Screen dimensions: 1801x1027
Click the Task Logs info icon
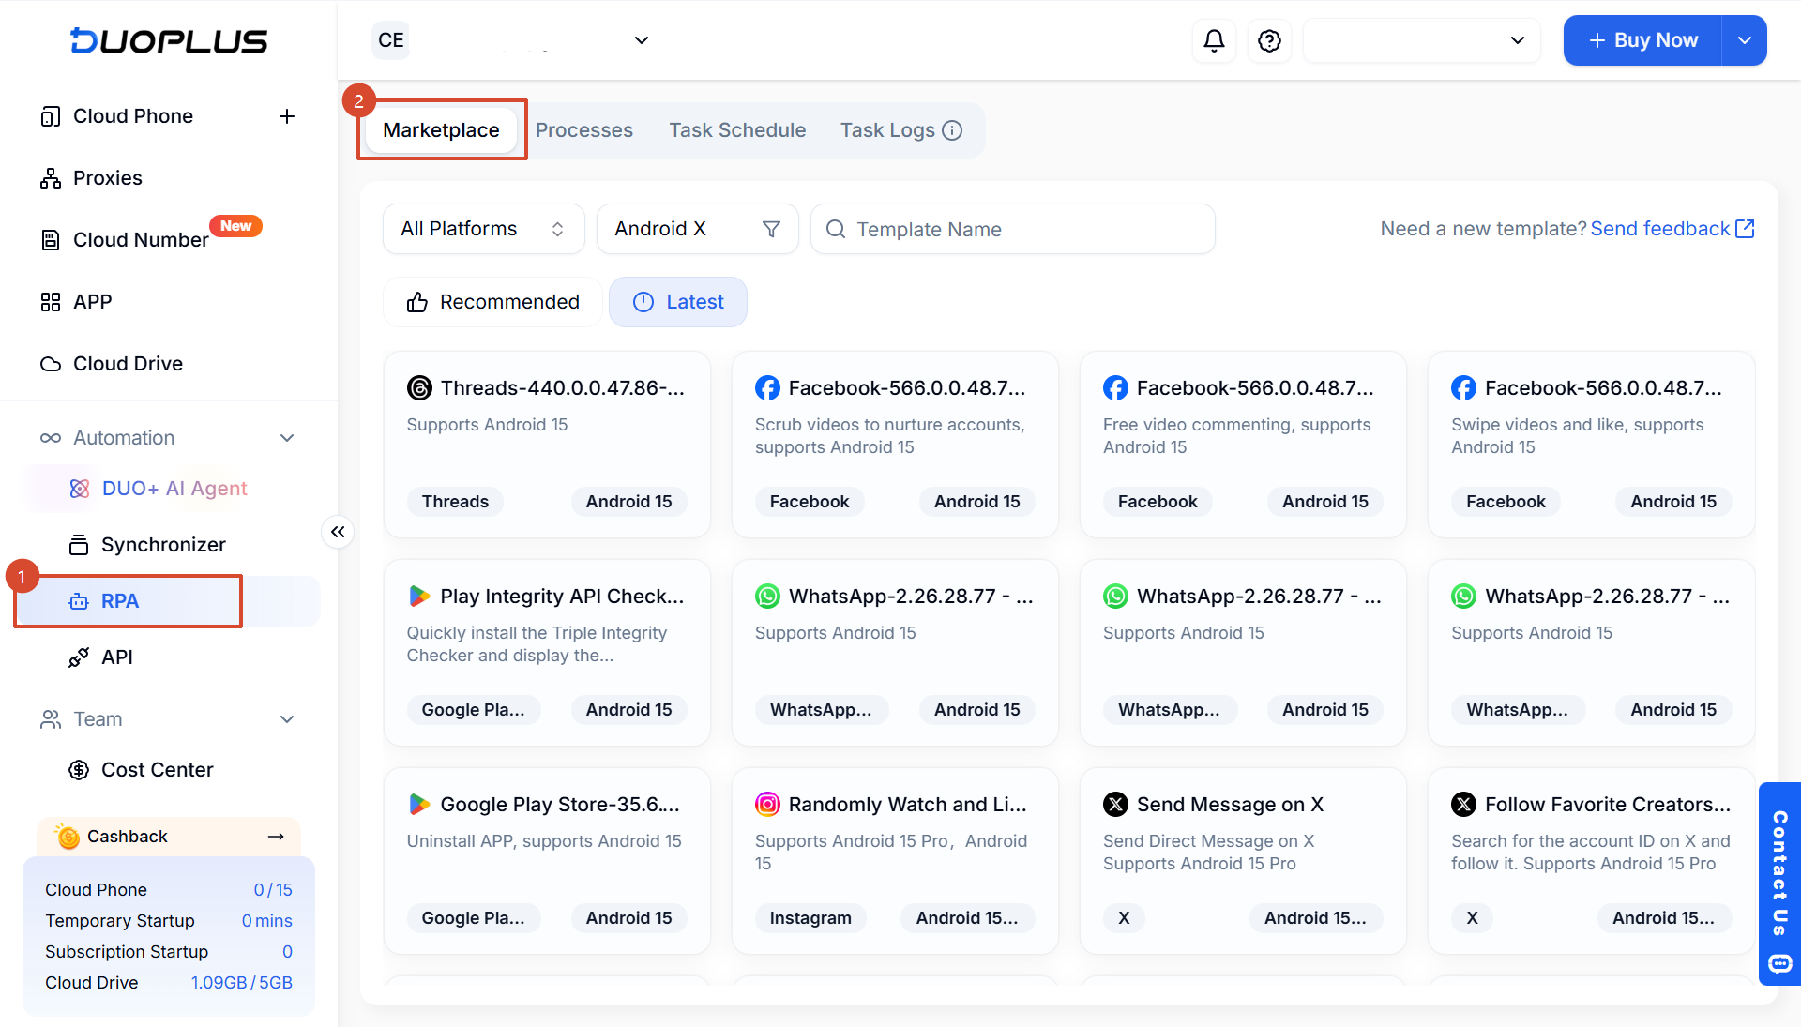tap(952, 130)
